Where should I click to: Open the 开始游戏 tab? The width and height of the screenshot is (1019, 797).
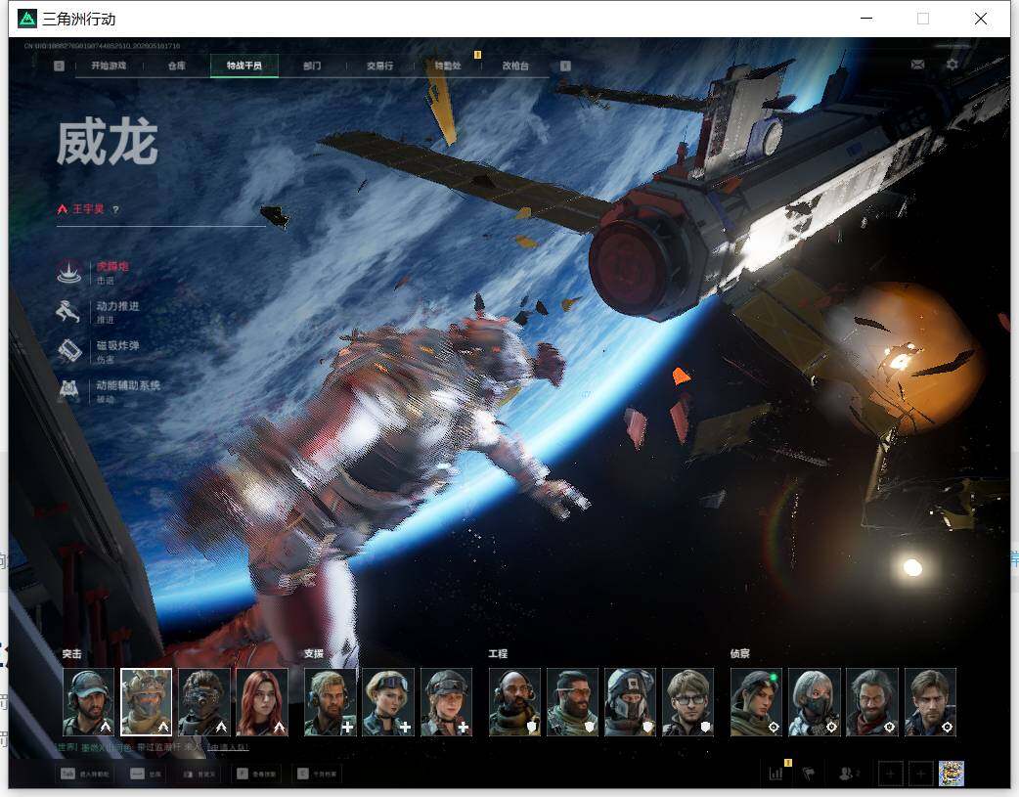(x=109, y=66)
